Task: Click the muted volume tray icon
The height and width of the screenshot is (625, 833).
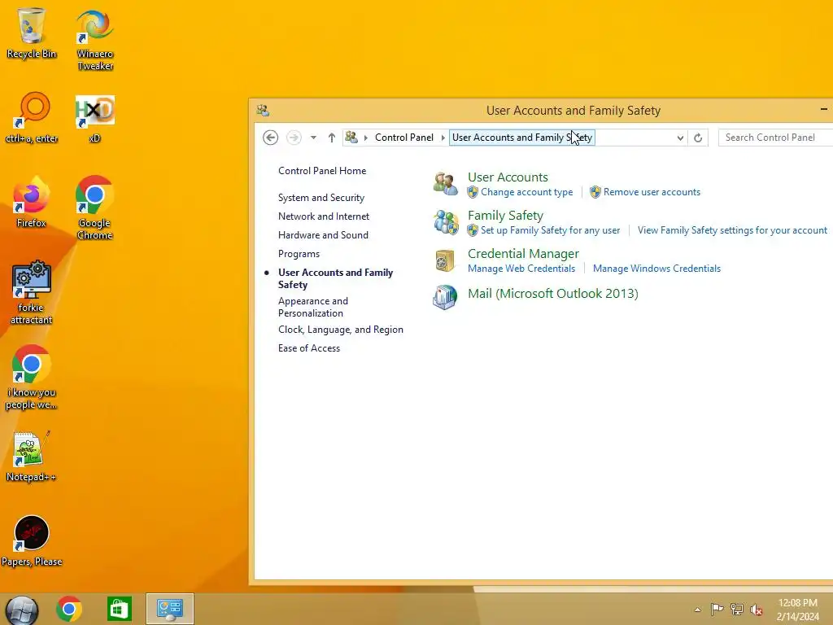Action: pos(757,609)
